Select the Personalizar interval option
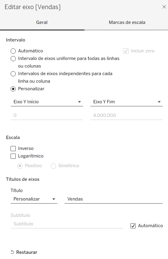The width and height of the screenshot is (168, 259). (x=13, y=89)
